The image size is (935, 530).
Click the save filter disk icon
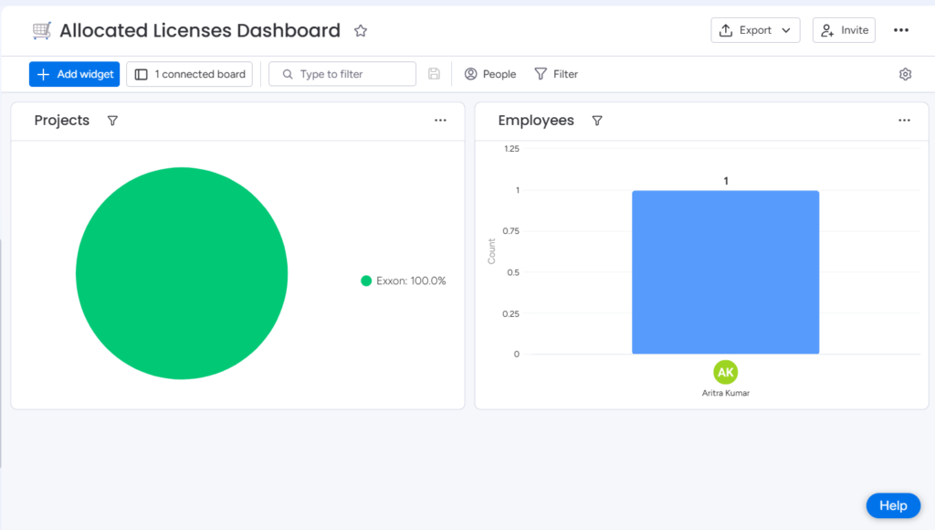(x=434, y=74)
